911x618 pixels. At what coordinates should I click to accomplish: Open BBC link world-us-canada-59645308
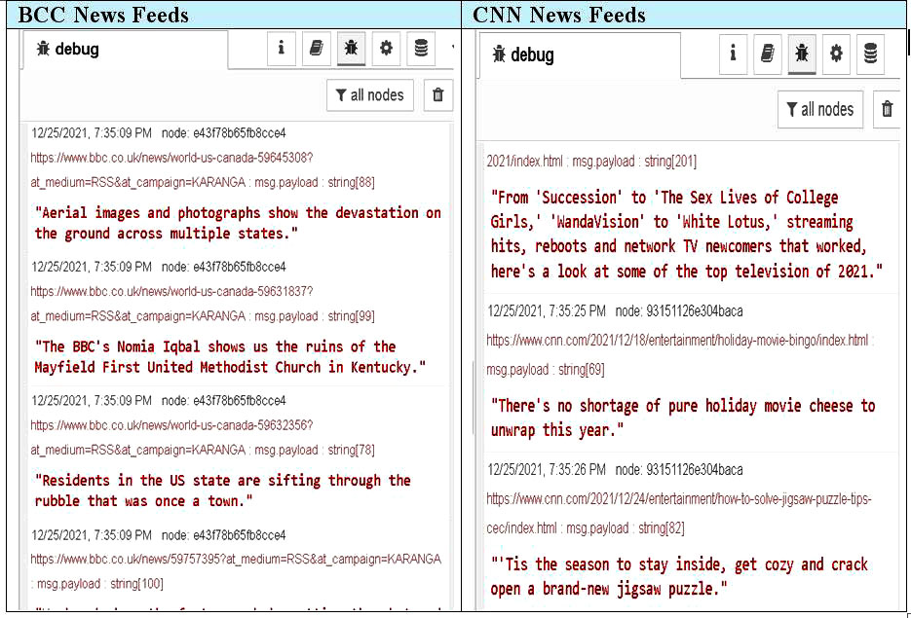(x=172, y=158)
